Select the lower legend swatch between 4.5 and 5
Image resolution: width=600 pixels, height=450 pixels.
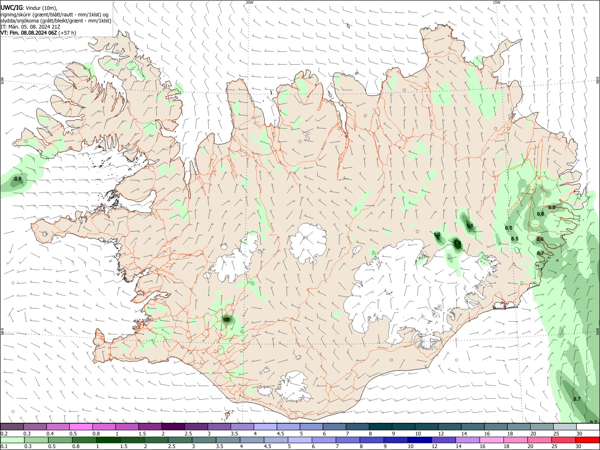tap(276, 440)
